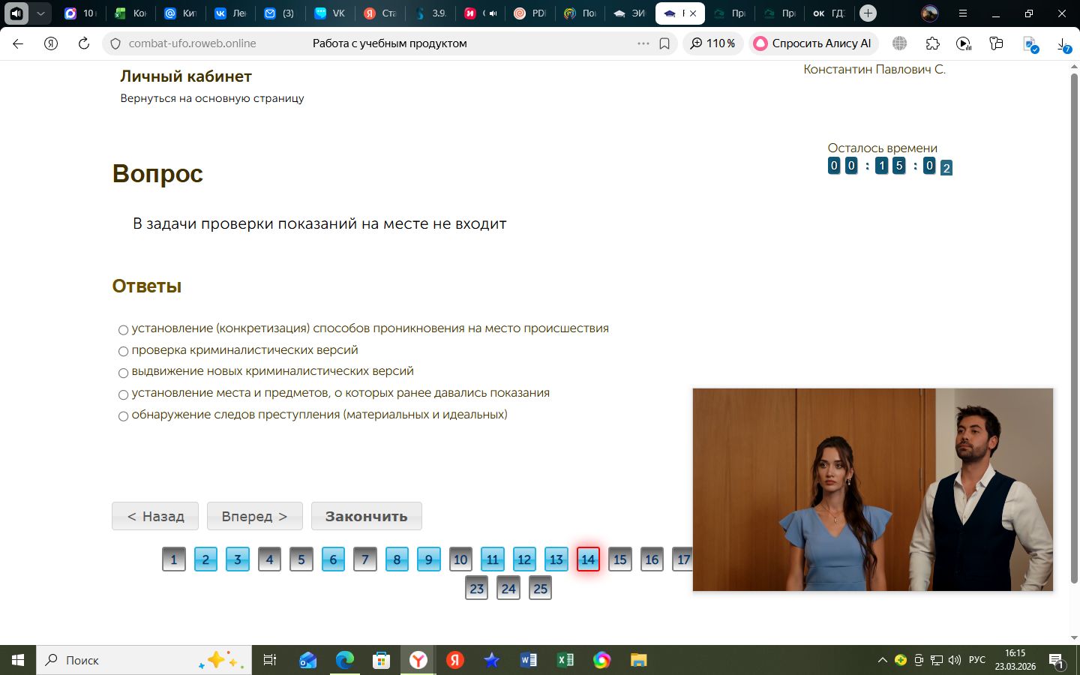Show hidden system tray icons

click(x=882, y=660)
